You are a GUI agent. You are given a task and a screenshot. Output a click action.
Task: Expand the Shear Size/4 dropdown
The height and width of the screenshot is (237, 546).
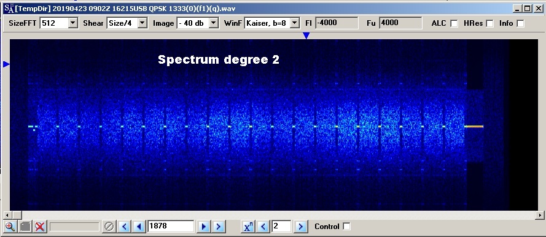(x=142, y=23)
